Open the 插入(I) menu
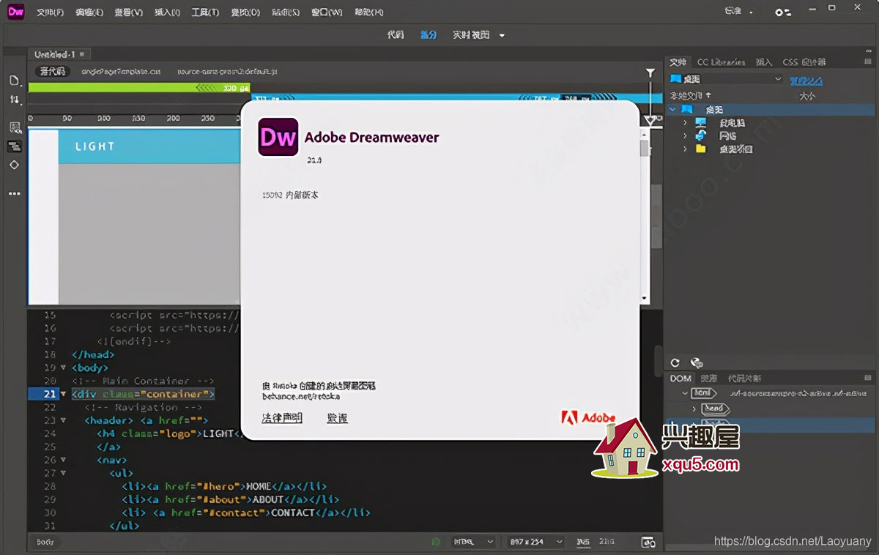The height and width of the screenshot is (555, 879). (x=168, y=12)
